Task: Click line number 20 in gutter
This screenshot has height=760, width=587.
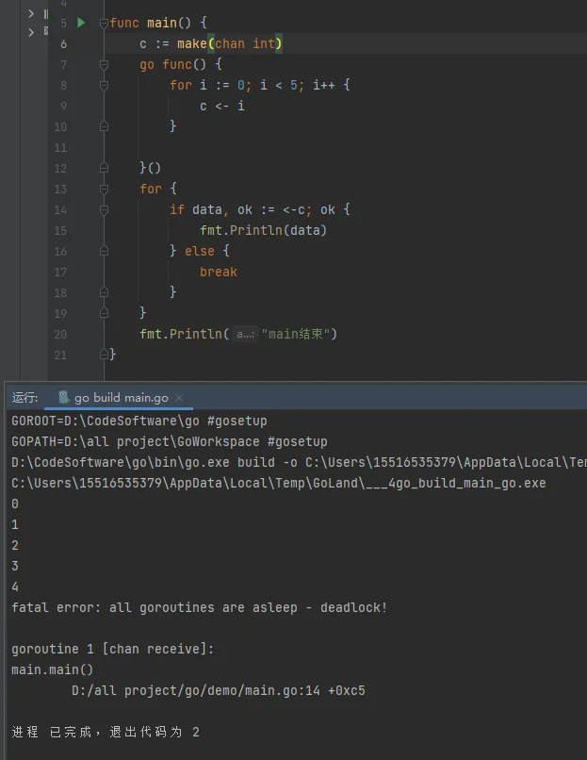Action: pos(60,335)
